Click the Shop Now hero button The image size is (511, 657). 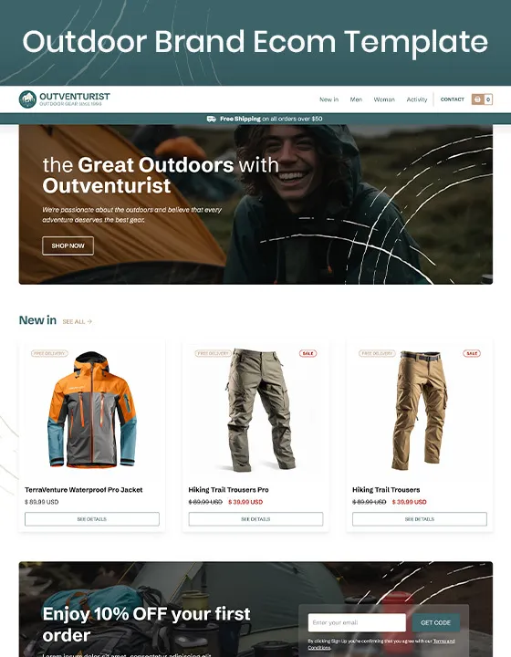click(x=68, y=246)
